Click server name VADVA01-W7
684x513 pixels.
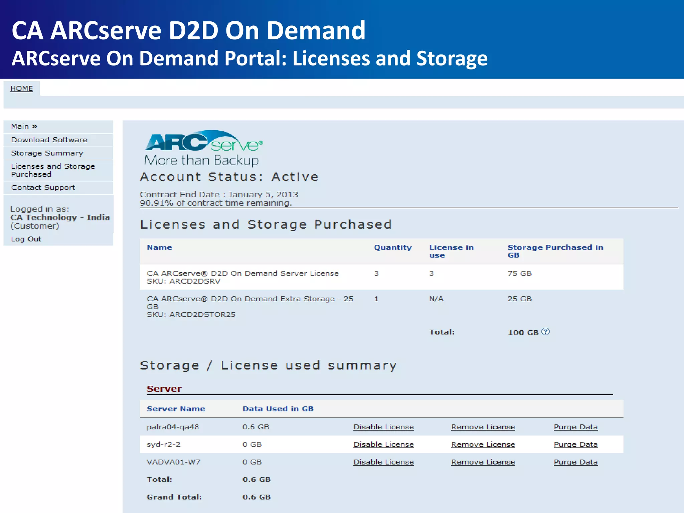click(x=173, y=462)
